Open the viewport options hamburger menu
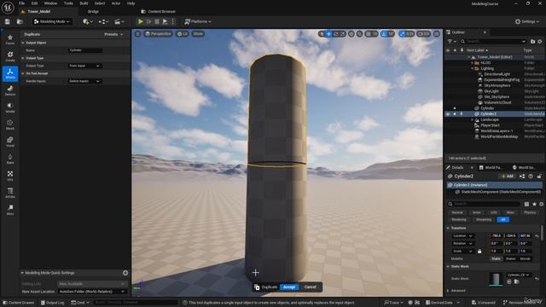This screenshot has width=546, height=307. (138, 34)
